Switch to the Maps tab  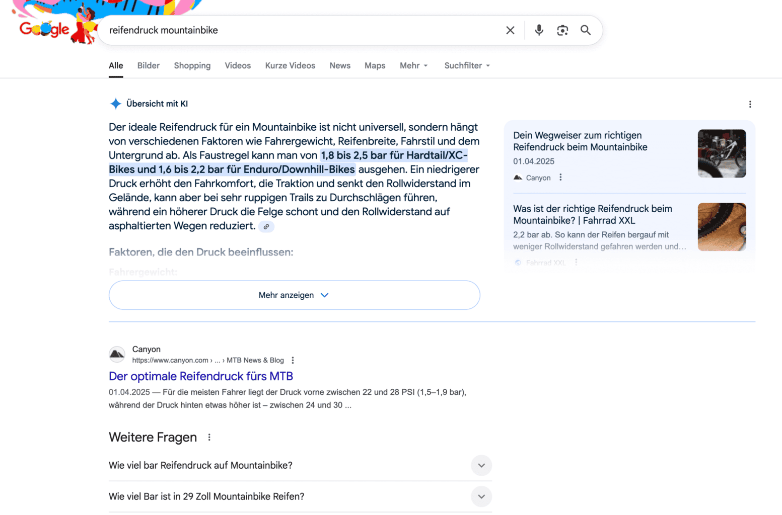click(375, 66)
